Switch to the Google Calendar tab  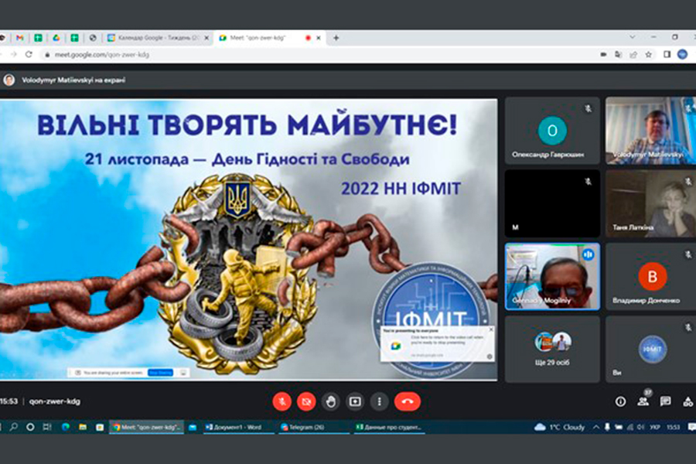pyautogui.click(x=158, y=38)
